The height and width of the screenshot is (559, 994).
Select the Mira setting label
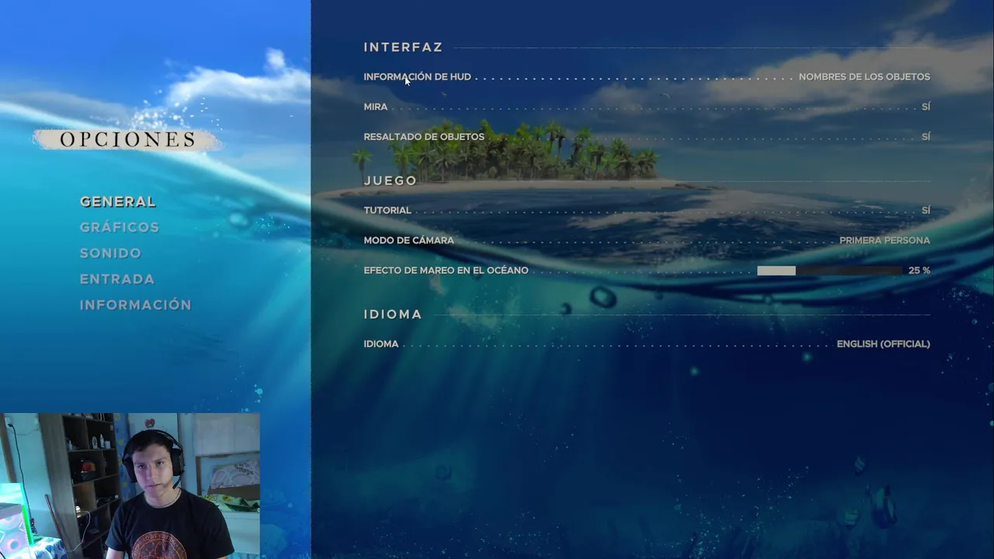[375, 107]
